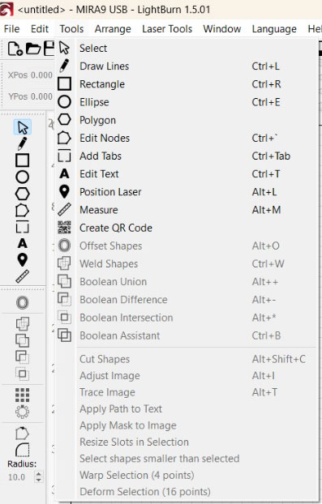The width and height of the screenshot is (322, 504).
Task: Open the Window menu
Action: [x=222, y=29]
